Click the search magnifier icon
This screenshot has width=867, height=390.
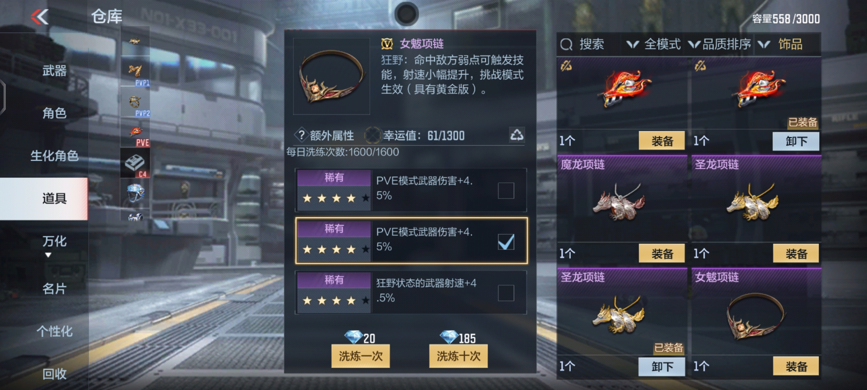point(566,44)
